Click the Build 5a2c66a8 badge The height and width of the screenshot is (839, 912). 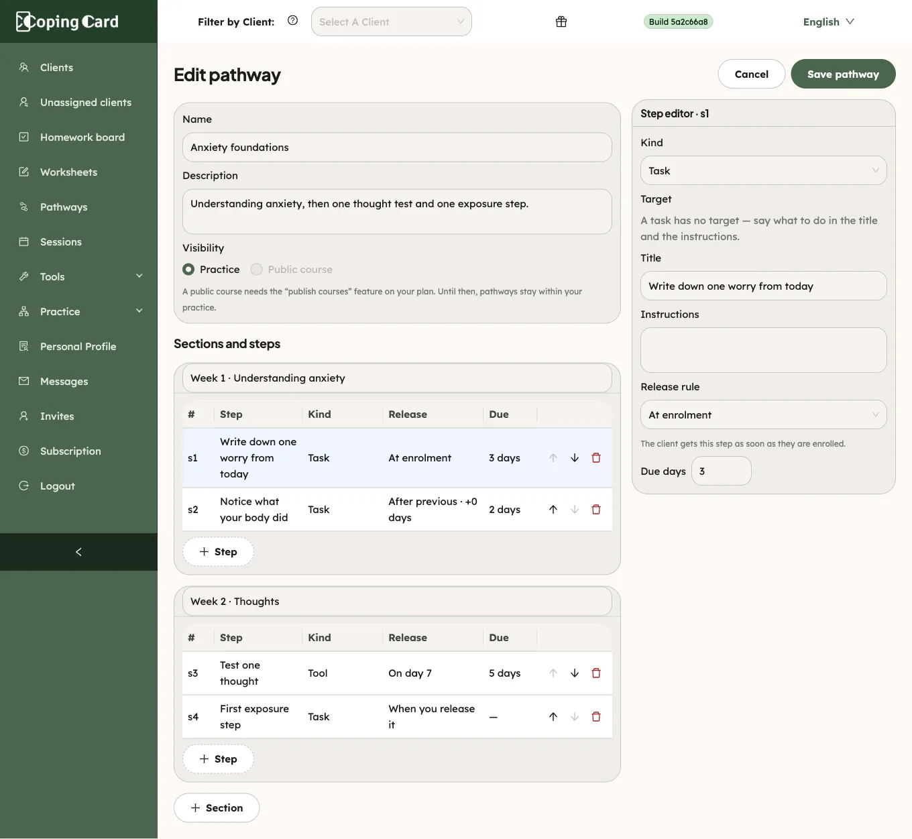(678, 21)
